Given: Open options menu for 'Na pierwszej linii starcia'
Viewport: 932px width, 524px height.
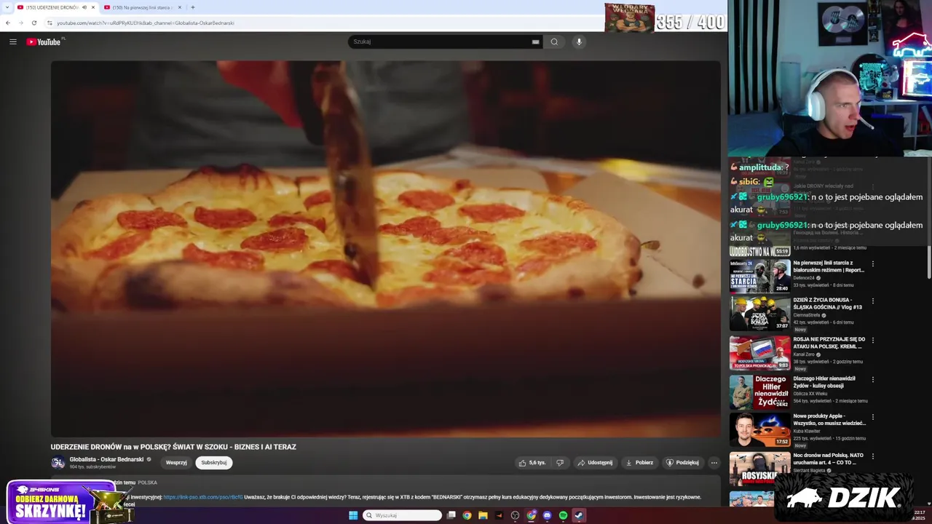Looking at the screenshot, I should 873,263.
